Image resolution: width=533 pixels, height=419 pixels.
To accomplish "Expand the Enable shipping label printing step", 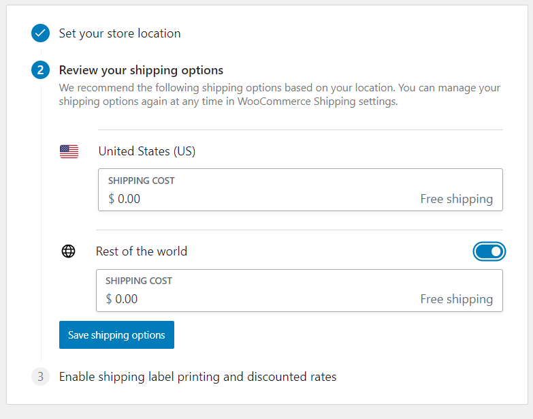I will [x=197, y=377].
